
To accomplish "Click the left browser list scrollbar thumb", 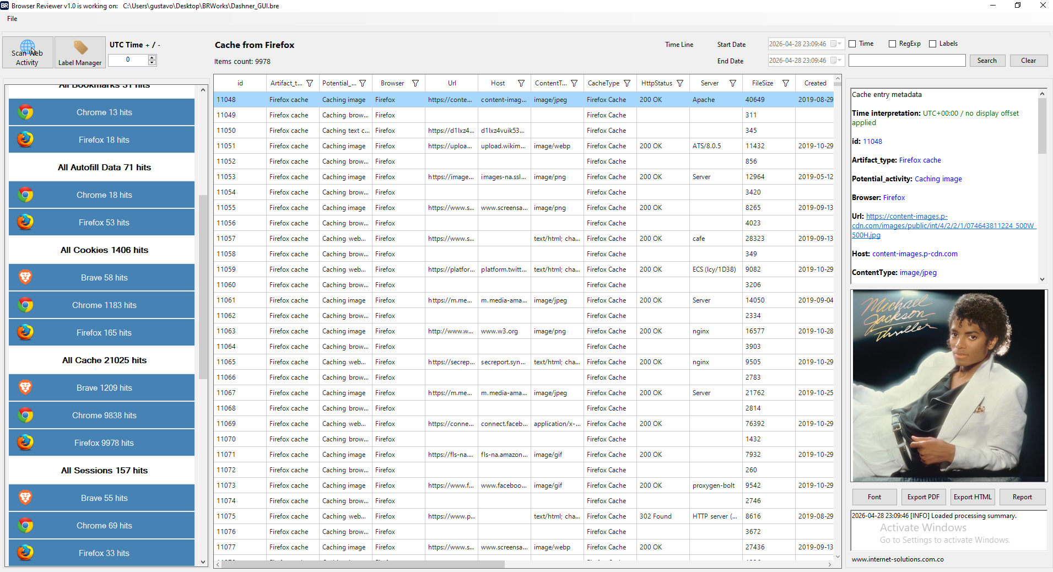I will [x=203, y=287].
